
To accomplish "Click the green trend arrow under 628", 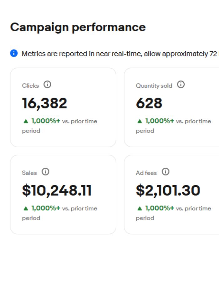I will tap(140, 121).
